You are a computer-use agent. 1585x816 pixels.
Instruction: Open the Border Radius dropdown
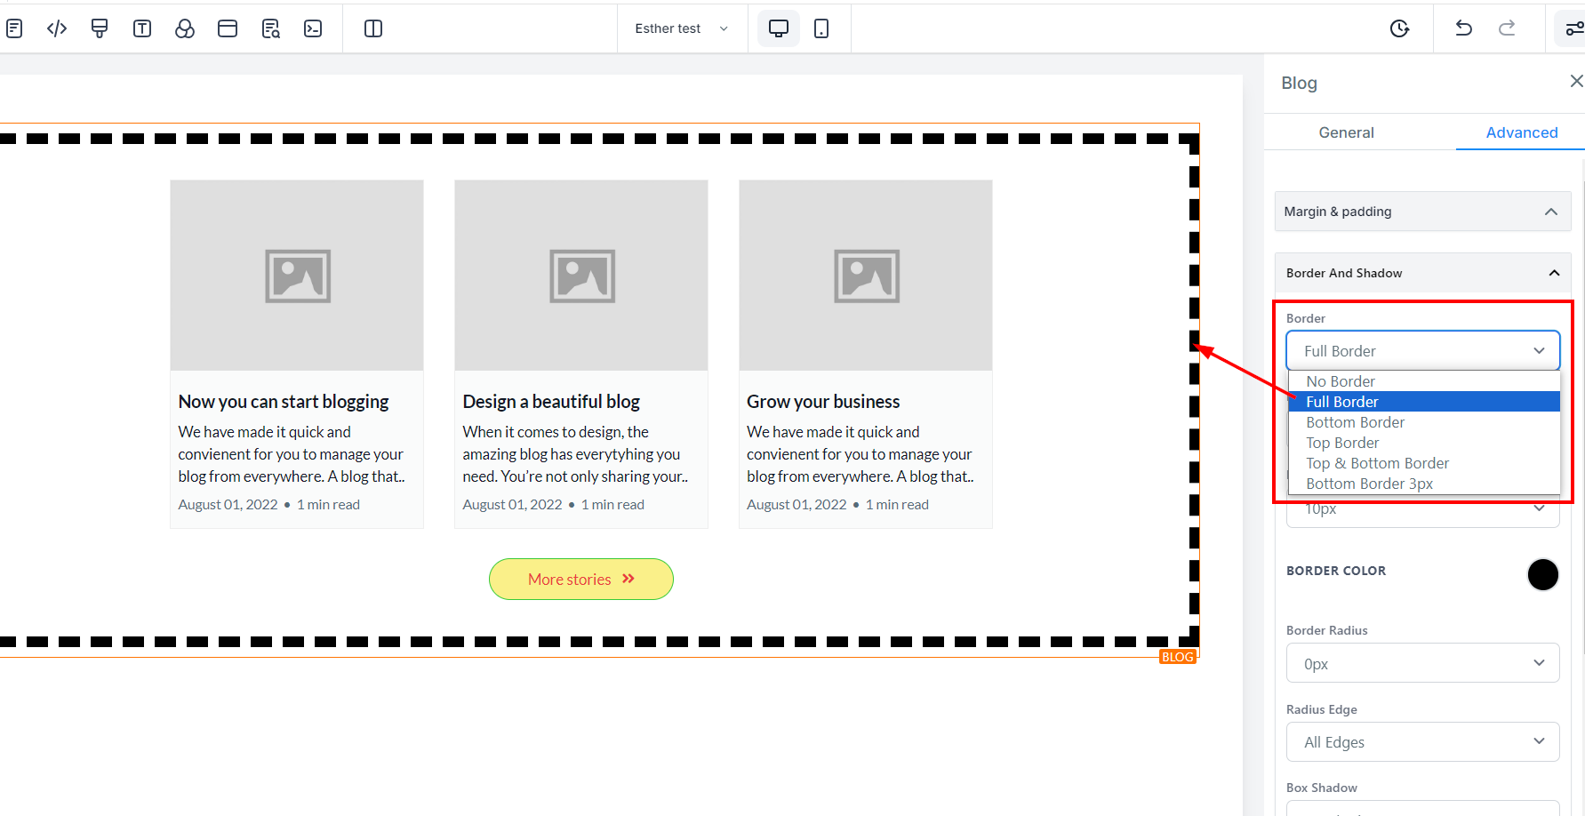point(1422,663)
